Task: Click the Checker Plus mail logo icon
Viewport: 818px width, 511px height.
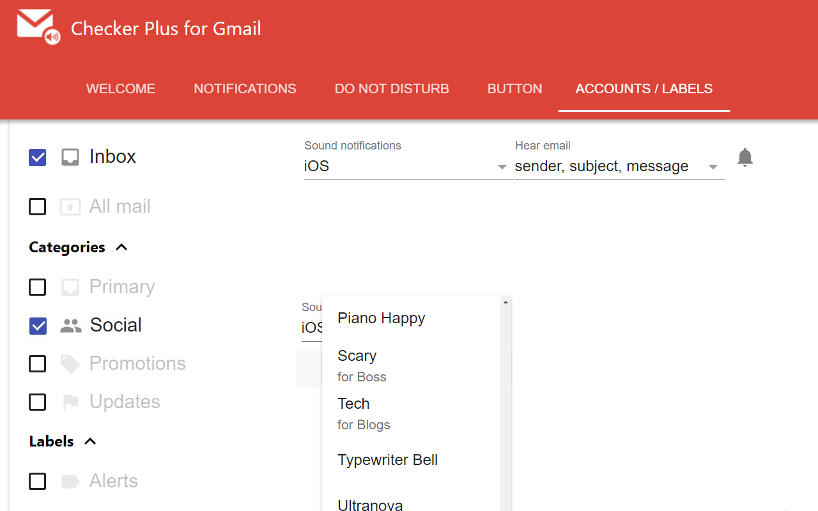Action: tap(37, 27)
